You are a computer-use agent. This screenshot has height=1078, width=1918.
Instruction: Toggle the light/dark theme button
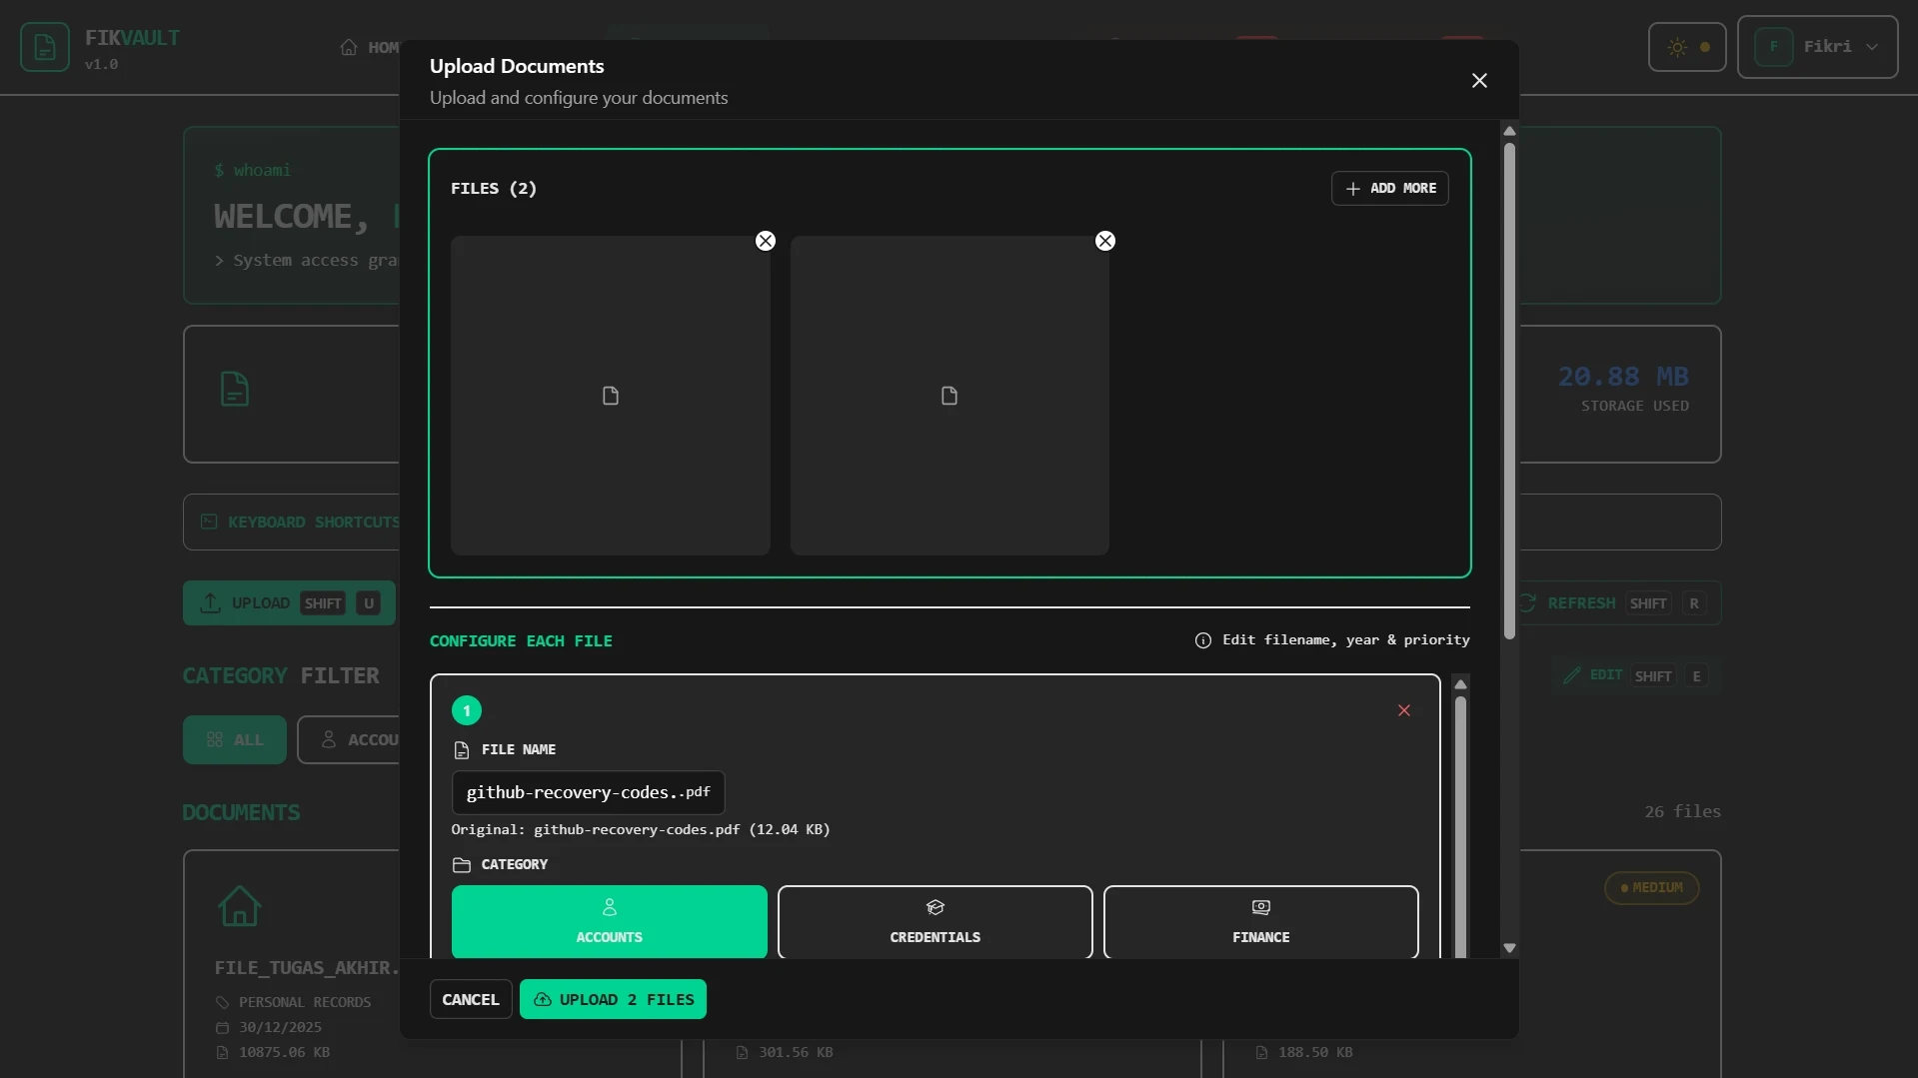tap(1687, 47)
